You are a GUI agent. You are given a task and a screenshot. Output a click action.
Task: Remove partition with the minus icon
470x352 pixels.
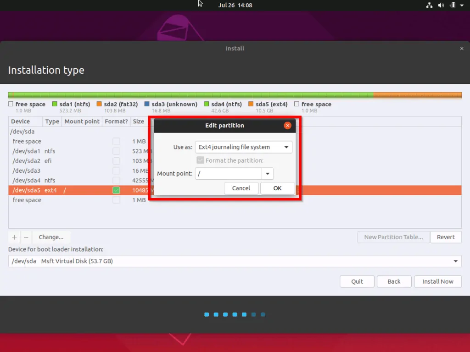pyautogui.click(x=26, y=237)
